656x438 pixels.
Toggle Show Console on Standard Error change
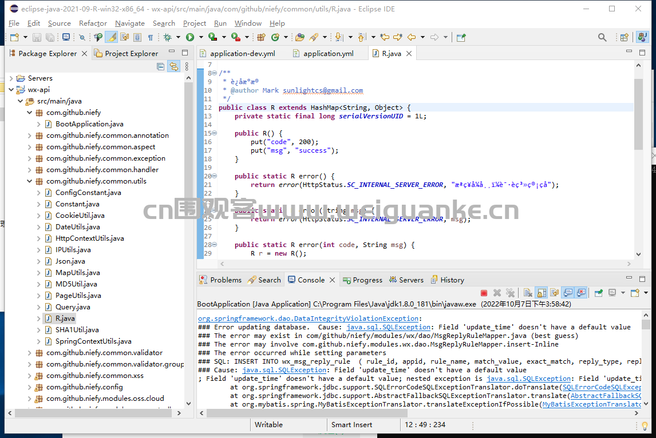click(581, 293)
